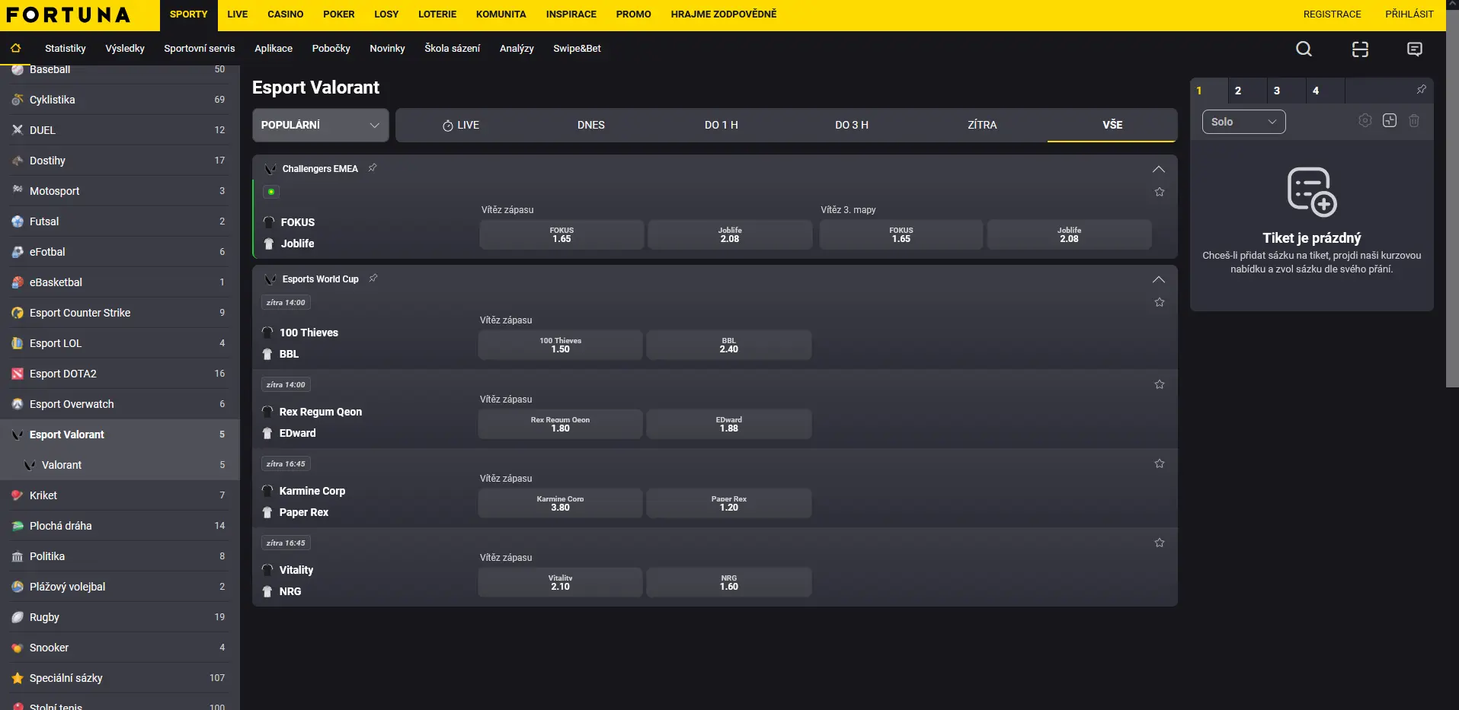
Task: Open bet slip settings gear
Action: point(1365,120)
